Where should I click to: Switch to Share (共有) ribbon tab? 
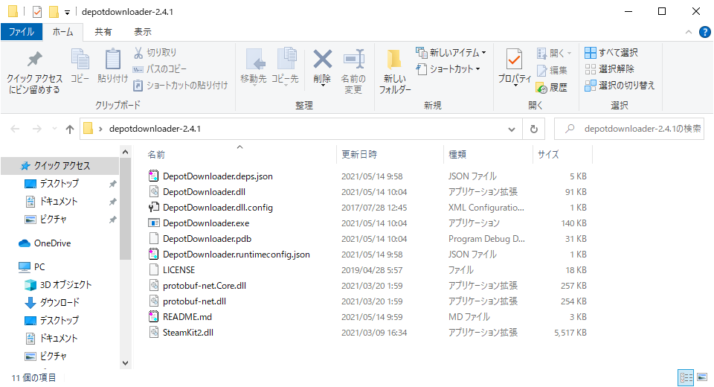pos(103,32)
